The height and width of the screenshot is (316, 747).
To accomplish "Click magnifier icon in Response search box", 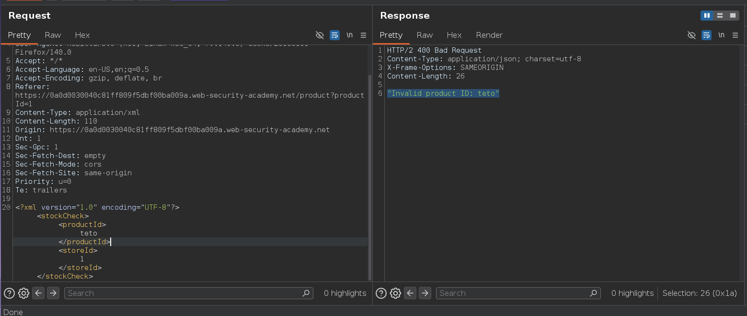I will tap(594, 293).
